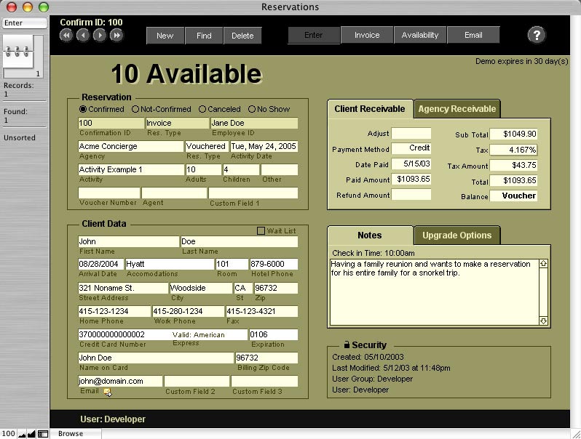Screen dimensions: 581x439
Task: Go to the previous record
Action: [82, 35]
